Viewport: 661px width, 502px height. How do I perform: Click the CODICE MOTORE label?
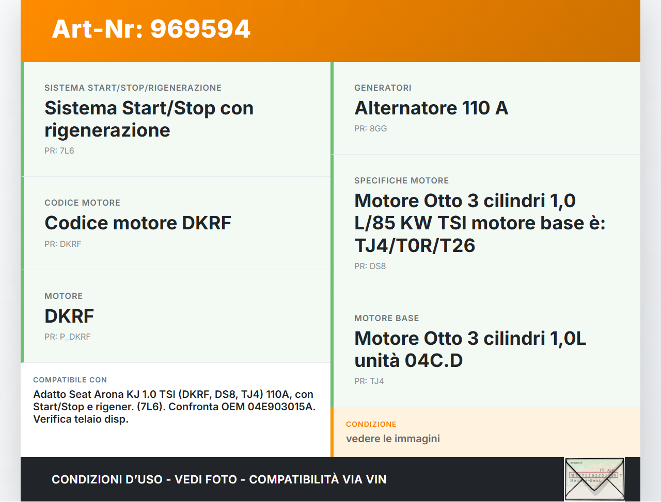[x=83, y=203]
